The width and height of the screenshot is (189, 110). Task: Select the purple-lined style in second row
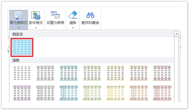(x=22, y=93)
